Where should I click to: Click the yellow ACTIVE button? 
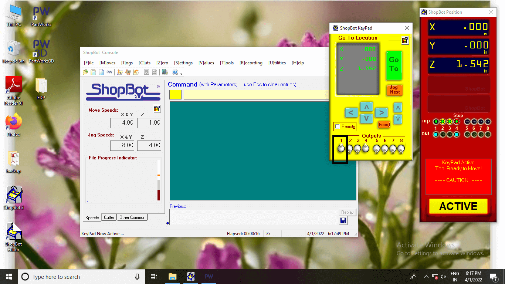point(458,206)
